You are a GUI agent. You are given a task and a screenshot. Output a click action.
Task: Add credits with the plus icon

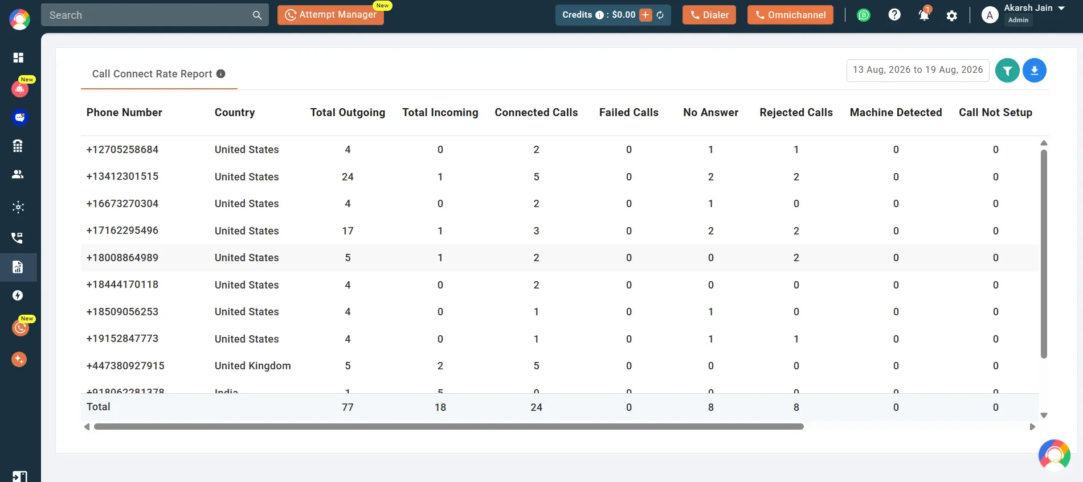pyautogui.click(x=645, y=15)
